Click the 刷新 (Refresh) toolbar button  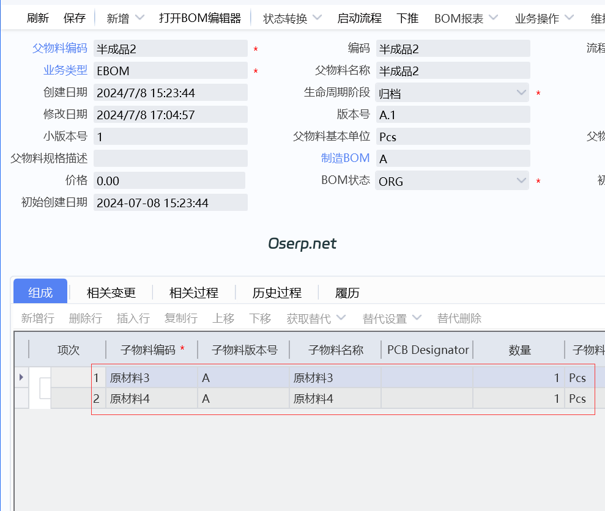pyautogui.click(x=37, y=18)
